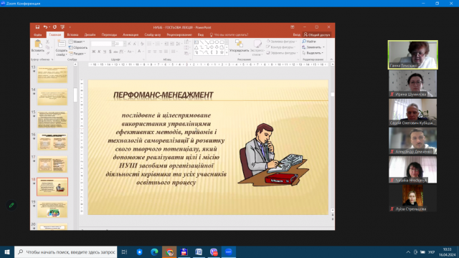The height and width of the screenshot is (258, 459).
Task: Switch to the Анимация ribbon tab
Action: 131,35
